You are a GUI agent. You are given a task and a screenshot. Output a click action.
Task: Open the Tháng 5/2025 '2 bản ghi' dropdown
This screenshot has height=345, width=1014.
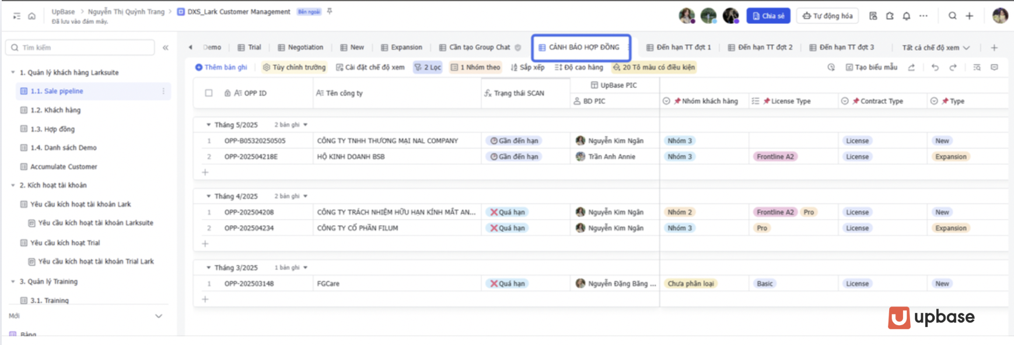pyautogui.click(x=291, y=125)
